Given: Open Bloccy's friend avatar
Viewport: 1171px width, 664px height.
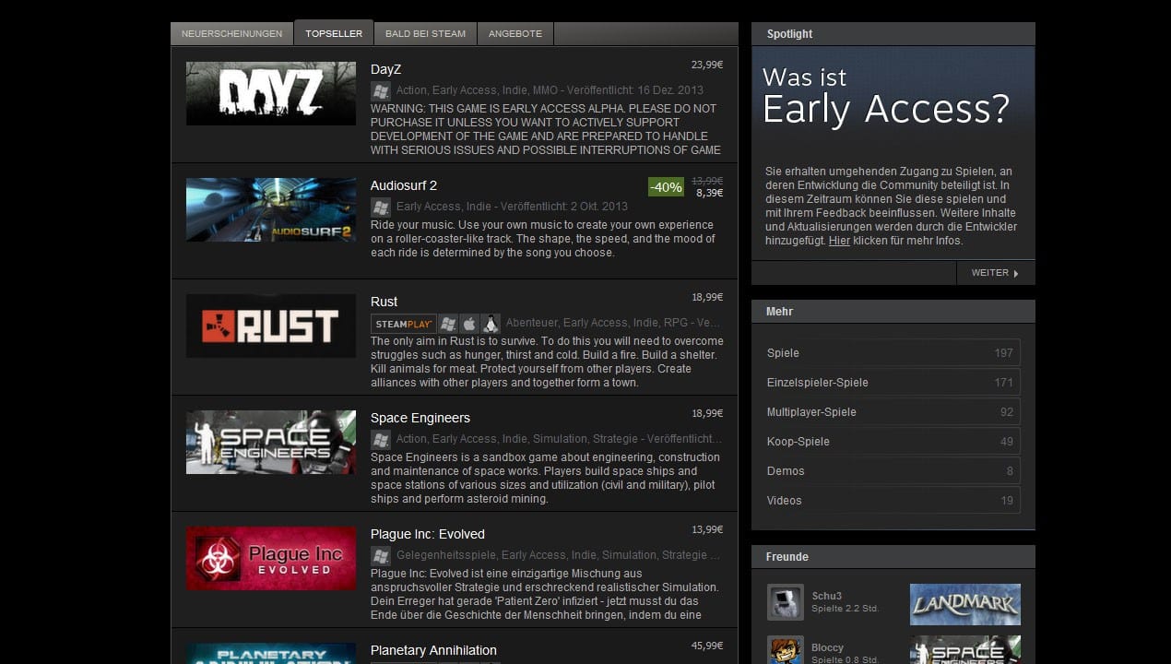Looking at the screenshot, I should pyautogui.click(x=786, y=650).
